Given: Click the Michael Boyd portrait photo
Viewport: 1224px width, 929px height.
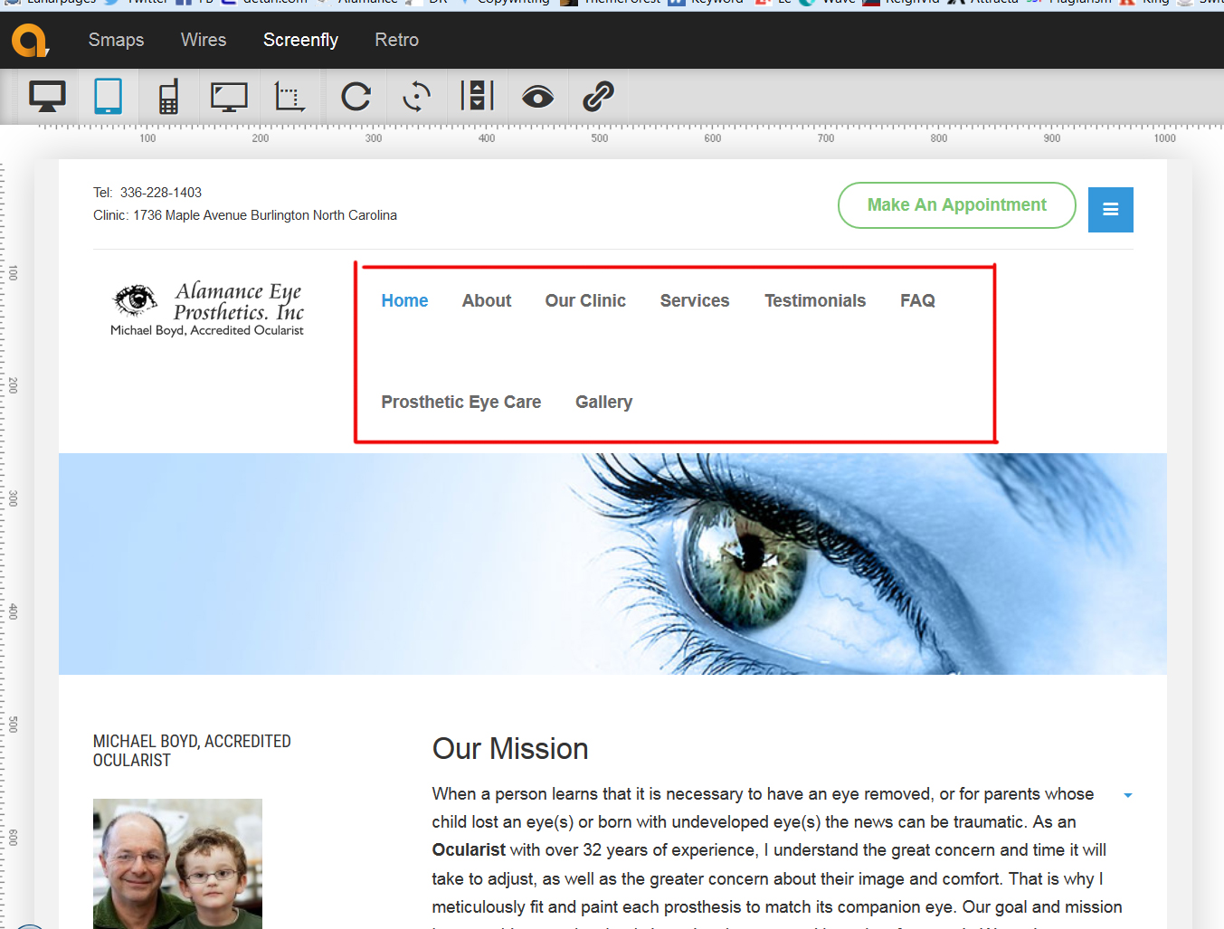Looking at the screenshot, I should [177, 863].
